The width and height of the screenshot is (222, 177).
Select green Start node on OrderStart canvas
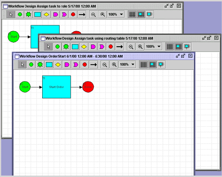[x=25, y=87]
